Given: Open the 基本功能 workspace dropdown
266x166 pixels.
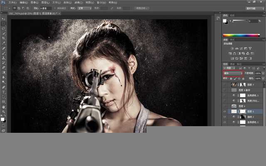Looking at the screenshot, I should coord(254,8).
